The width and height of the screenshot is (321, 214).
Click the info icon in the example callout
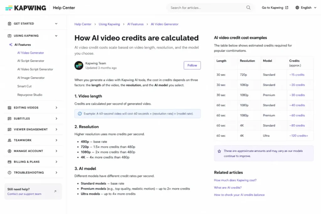pyautogui.click(x=80, y=113)
